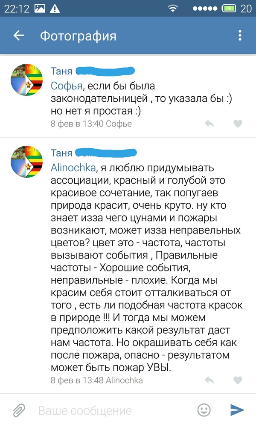The image size is (256, 426).
Task: Tap the paperclip attachment icon
Action: (x=18, y=410)
